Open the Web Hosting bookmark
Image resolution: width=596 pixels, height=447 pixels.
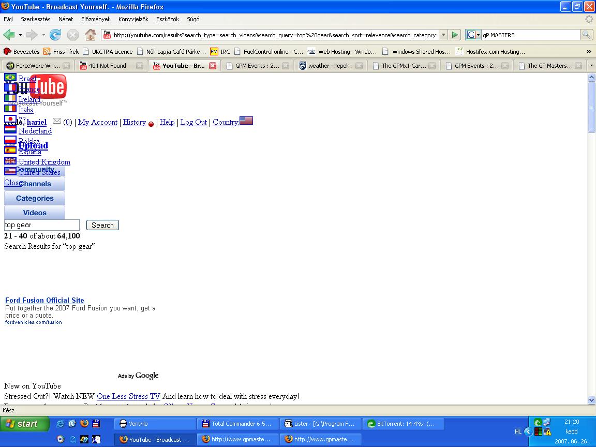(x=342, y=51)
